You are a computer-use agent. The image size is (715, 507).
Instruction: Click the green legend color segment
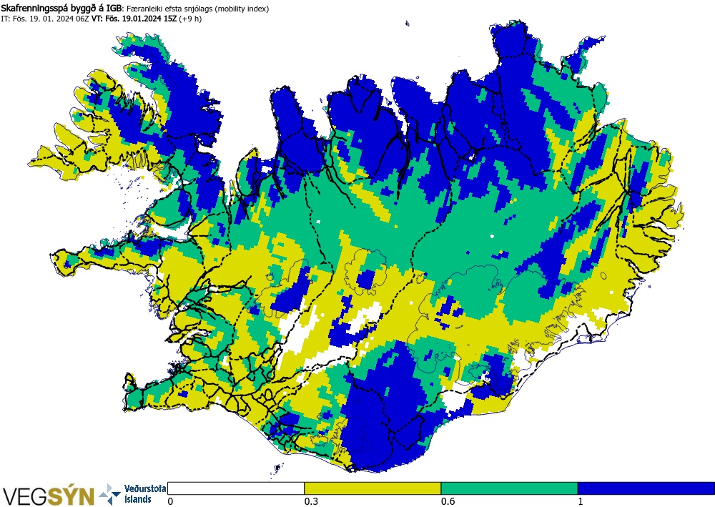pyautogui.click(x=509, y=488)
